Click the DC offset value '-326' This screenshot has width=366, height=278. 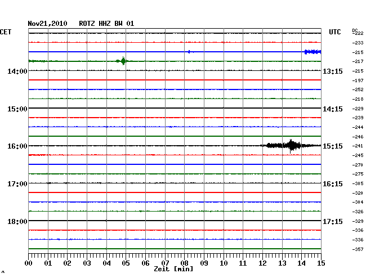(358, 212)
